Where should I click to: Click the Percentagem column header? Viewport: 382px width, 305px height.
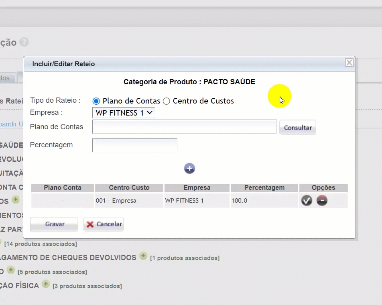coord(264,188)
